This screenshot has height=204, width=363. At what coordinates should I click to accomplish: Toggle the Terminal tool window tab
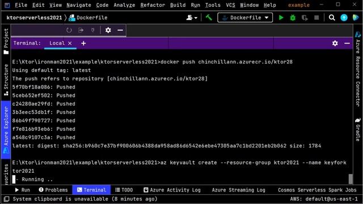[91, 190]
